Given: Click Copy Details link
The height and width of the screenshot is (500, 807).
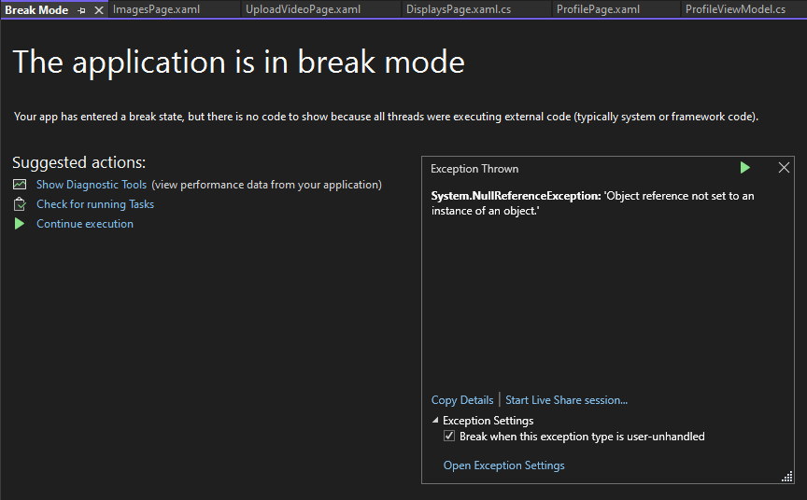Looking at the screenshot, I should pyautogui.click(x=462, y=400).
